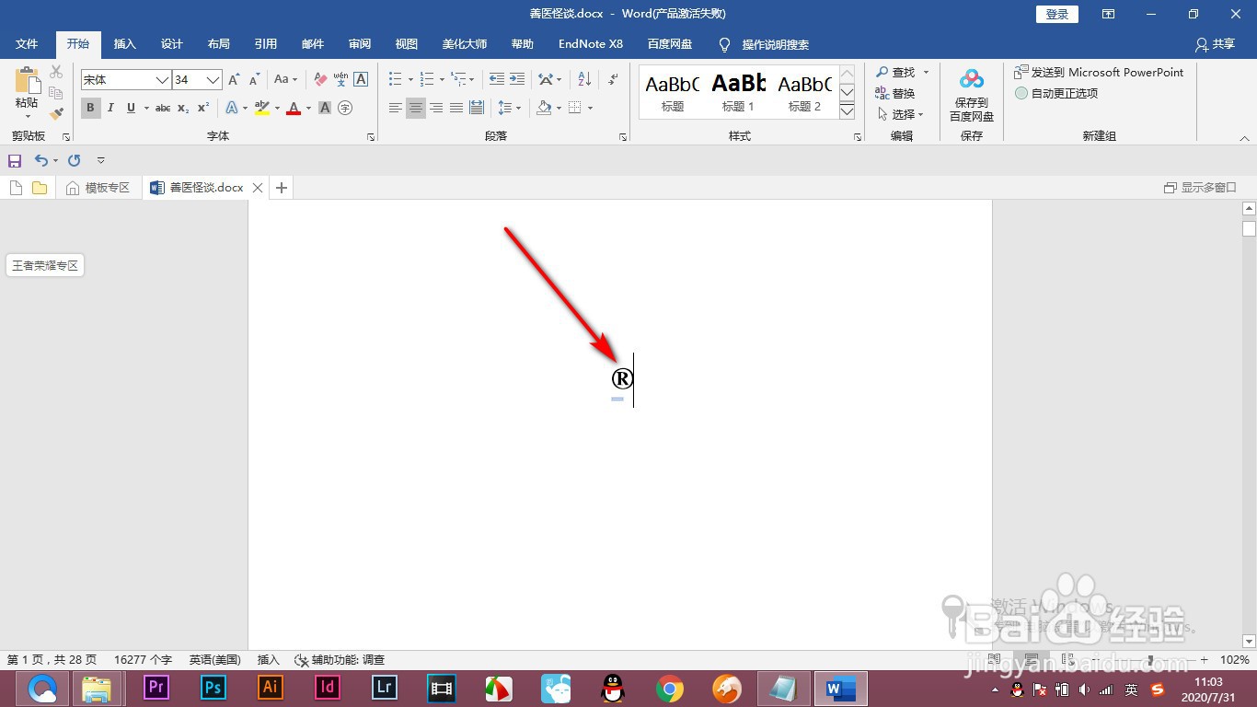Apply character shading icon
The width and height of the screenshot is (1257, 707).
(x=325, y=108)
